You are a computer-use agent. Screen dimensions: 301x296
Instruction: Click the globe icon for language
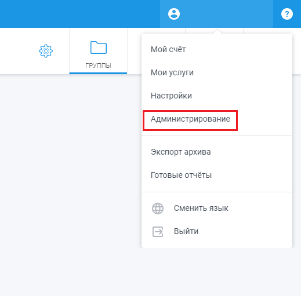click(158, 209)
